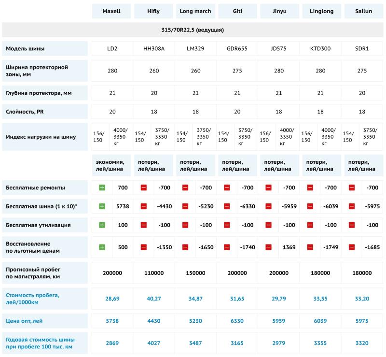This screenshot has width=386, height=357.
Task: Click the red minus beside Giti's -6330 value
Action: tap(227, 206)
